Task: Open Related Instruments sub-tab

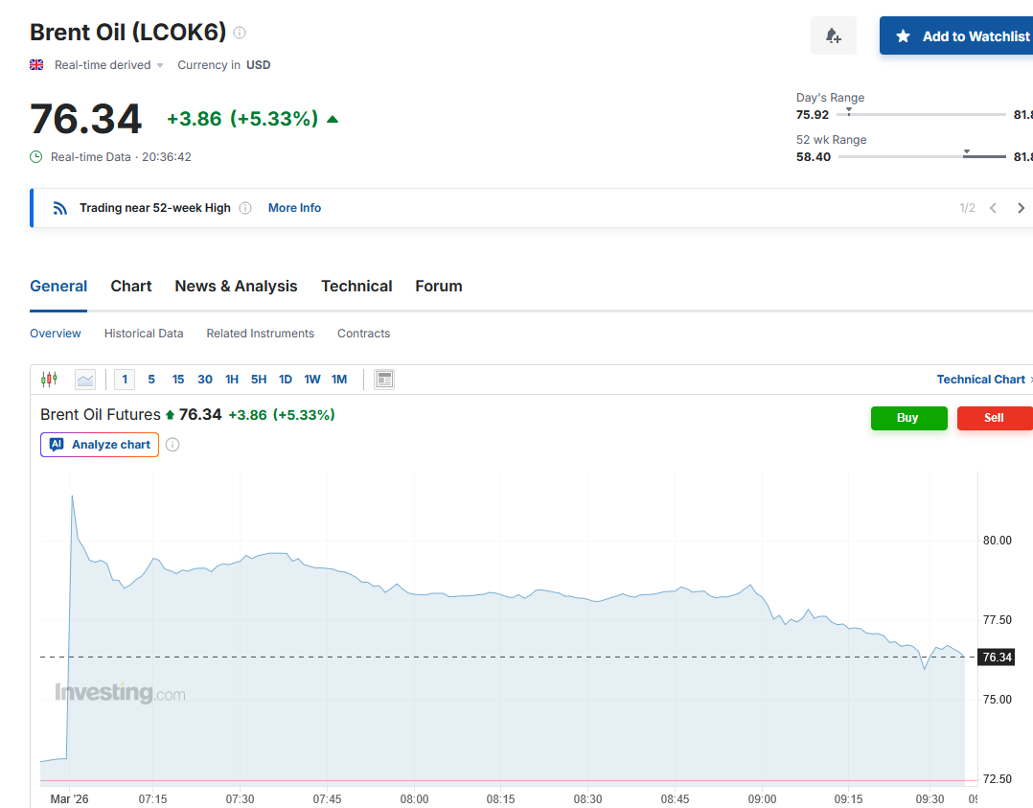Action: [261, 334]
